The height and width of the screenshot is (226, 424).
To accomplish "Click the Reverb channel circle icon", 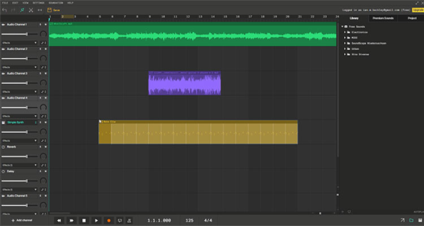I will (x=3, y=147).
